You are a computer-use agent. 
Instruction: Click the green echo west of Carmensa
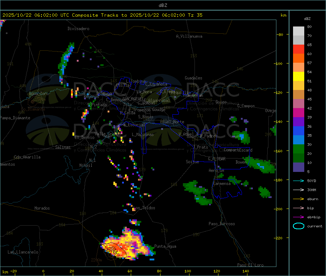(197, 193)
